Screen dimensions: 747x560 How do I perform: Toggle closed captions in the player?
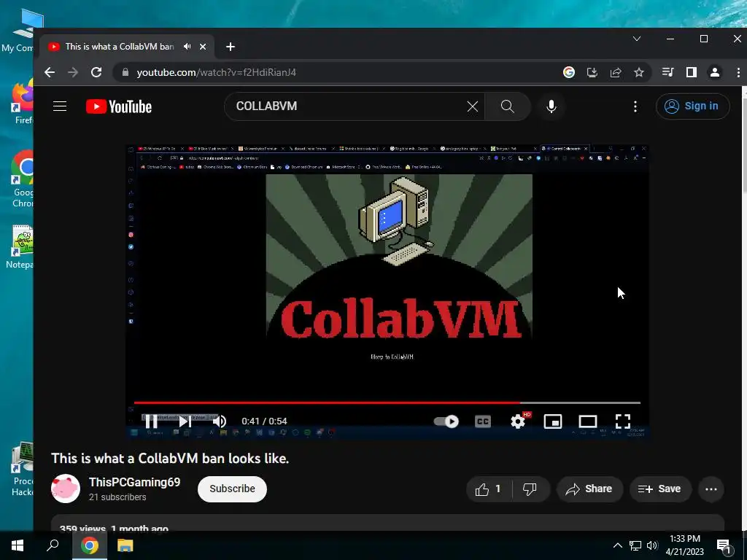pyautogui.click(x=483, y=421)
